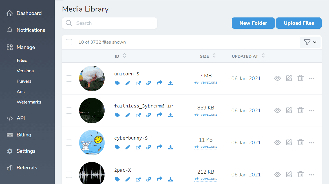Select the cyberbunny-S row checkbox
The height and width of the screenshot is (184, 329).
pos(69,143)
